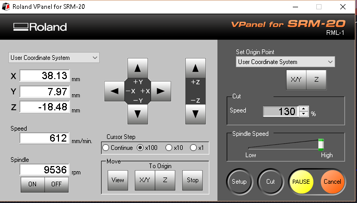The width and height of the screenshot is (357, 203).
Task: Click the VPanel app icon in title bar
Action: point(6,7)
